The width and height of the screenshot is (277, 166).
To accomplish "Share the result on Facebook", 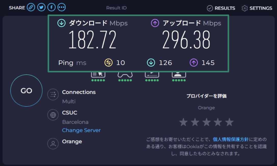I will (x=51, y=7).
